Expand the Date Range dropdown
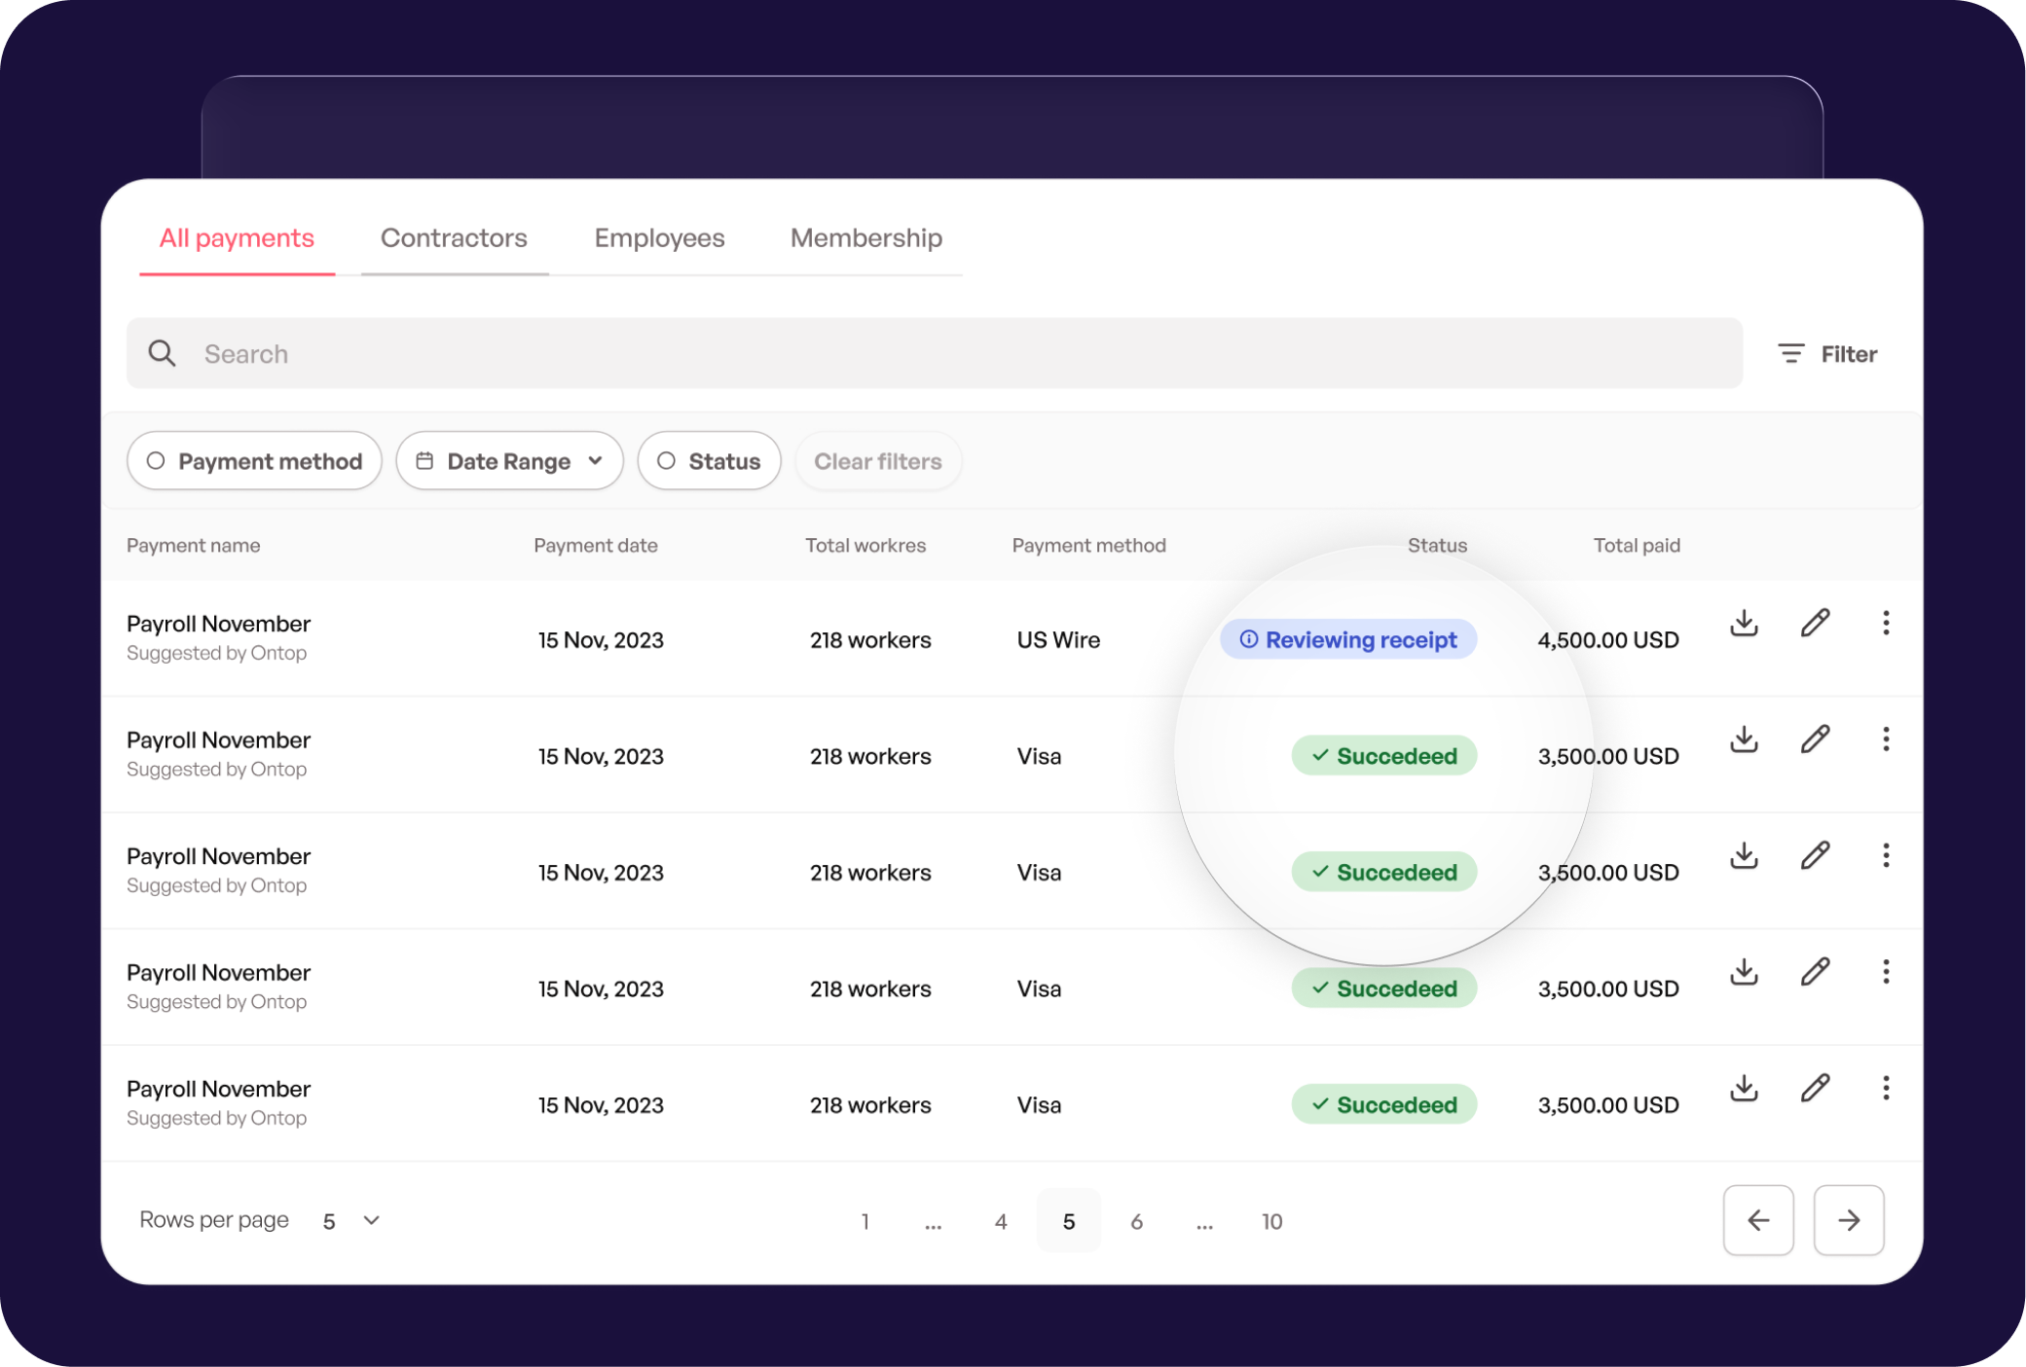This screenshot has height=1367, width=2026. pos(509,460)
